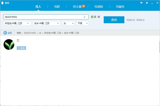Click the 同城交友 link
The width and height of the screenshot is (160, 106).
130,20
